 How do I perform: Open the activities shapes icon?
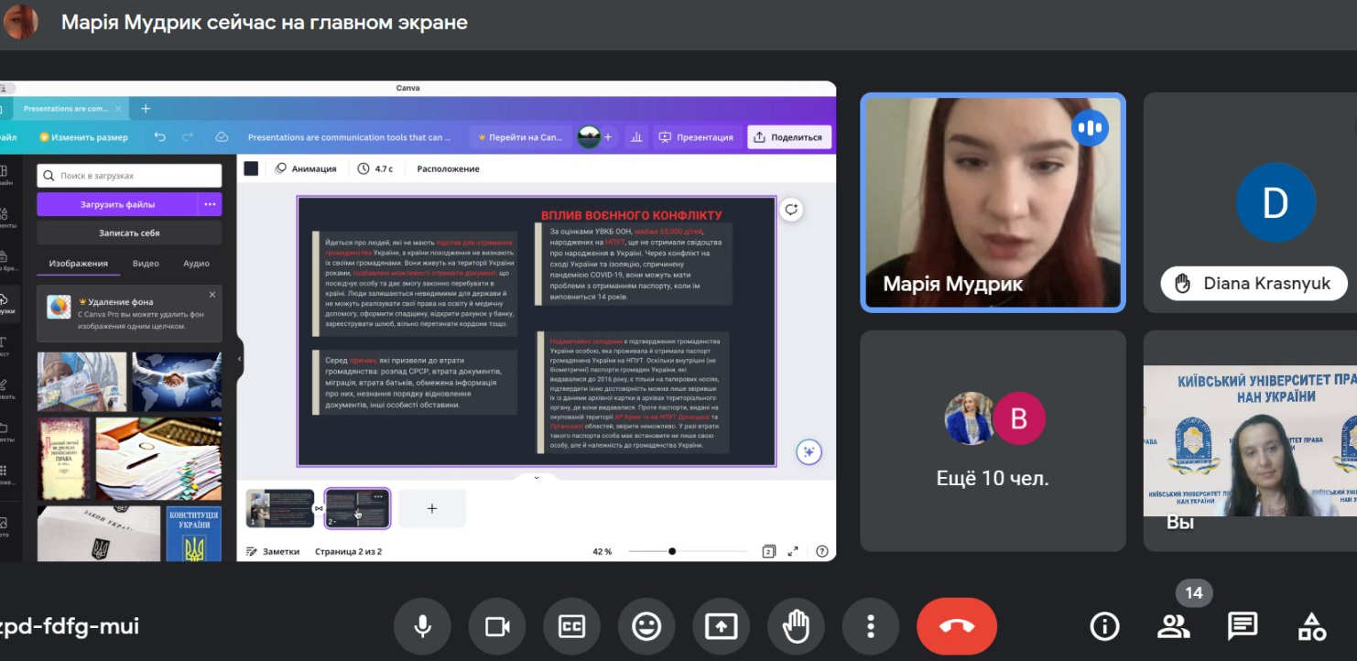click(x=1312, y=626)
